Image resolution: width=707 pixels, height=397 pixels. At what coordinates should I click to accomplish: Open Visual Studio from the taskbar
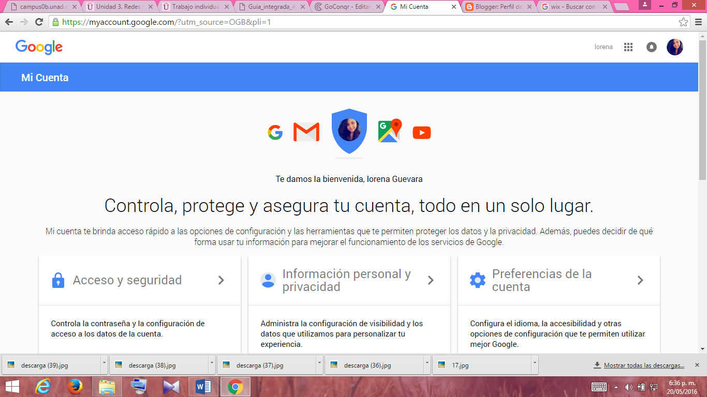(171, 387)
